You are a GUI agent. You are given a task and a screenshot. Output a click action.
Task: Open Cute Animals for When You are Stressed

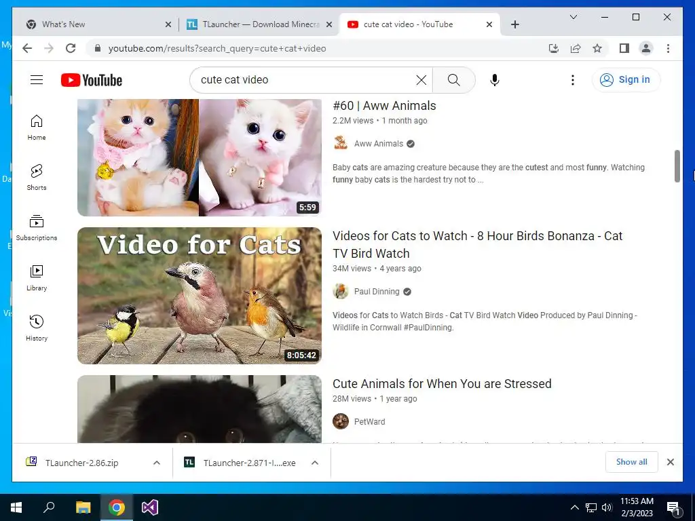442,384
